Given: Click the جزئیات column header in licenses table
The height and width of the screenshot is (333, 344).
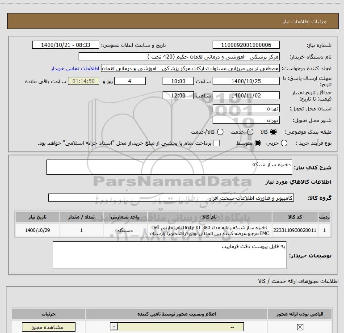Looking at the screenshot, I should click(x=49, y=314).
